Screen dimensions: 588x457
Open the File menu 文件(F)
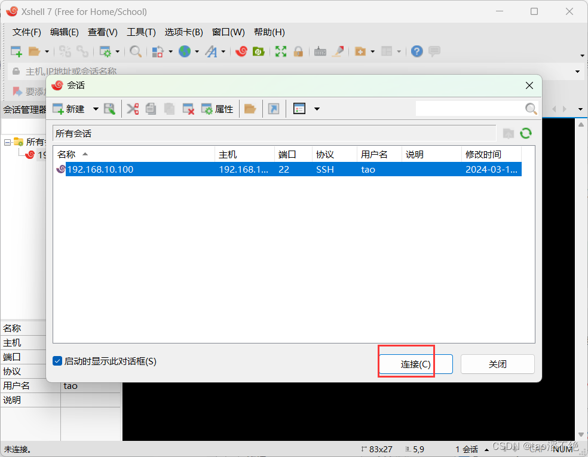click(x=27, y=32)
